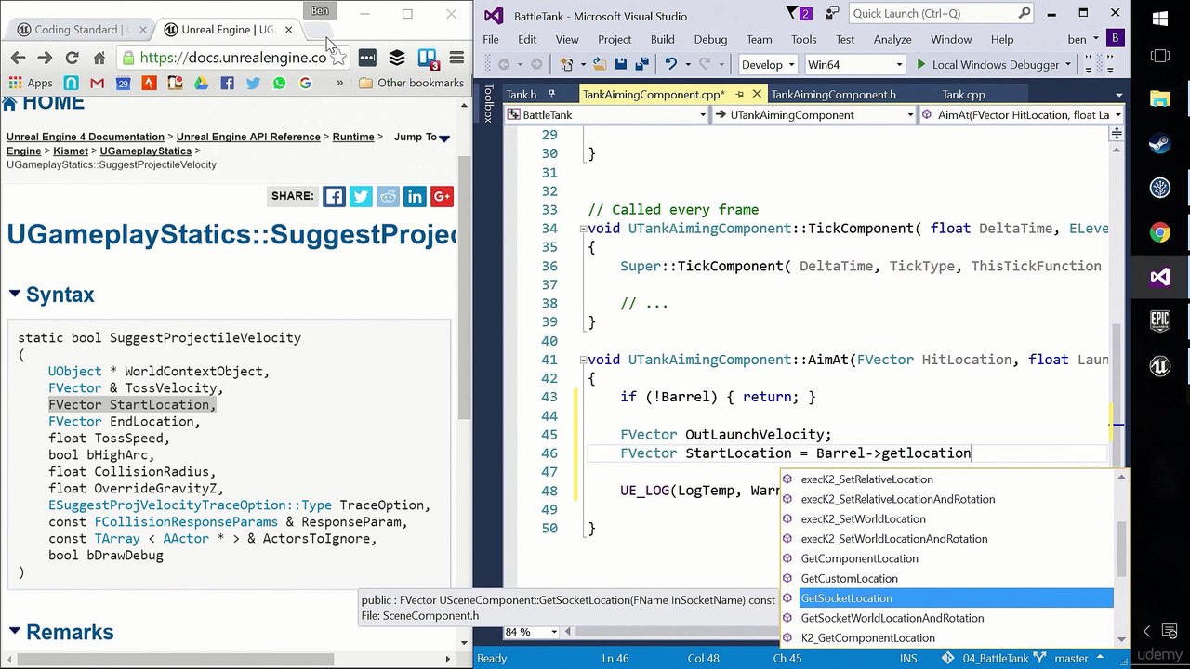Open the Twitter bookmark in bookmarks bar
Viewport: 1190px width, 669px height.
click(x=253, y=83)
